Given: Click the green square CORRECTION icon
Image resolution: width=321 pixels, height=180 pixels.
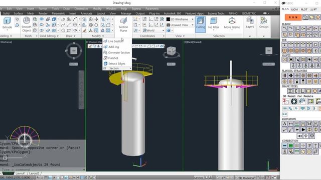Looking at the screenshot, I should point(291,145).
